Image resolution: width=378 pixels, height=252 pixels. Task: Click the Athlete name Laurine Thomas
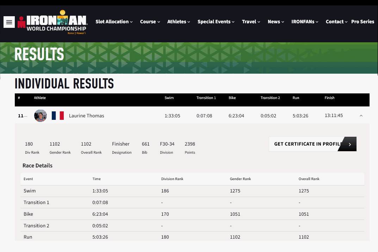86,116
